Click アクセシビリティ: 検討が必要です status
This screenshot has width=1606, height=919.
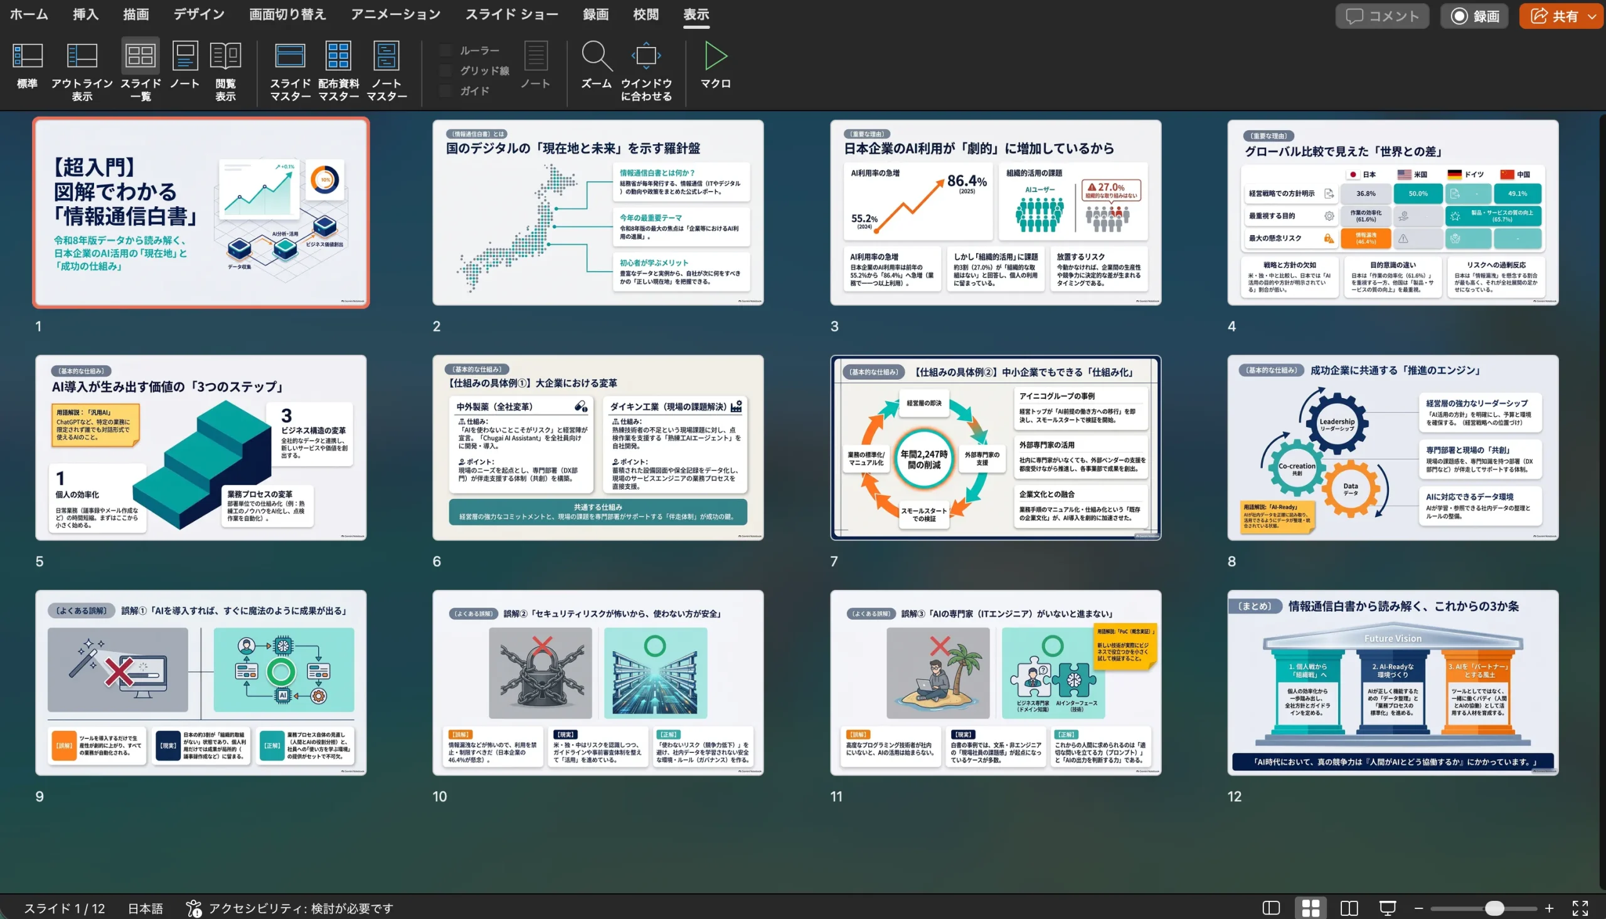(x=290, y=908)
